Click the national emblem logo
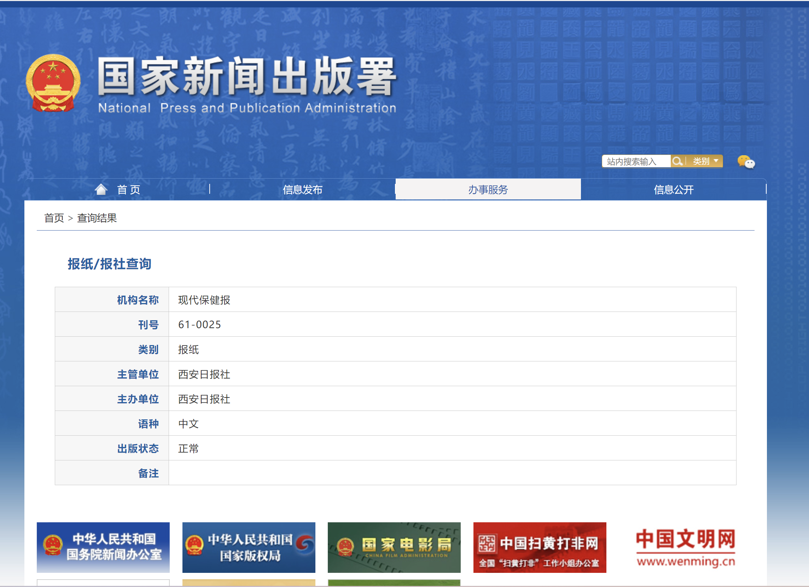This screenshot has height=587, width=809. coord(53,83)
